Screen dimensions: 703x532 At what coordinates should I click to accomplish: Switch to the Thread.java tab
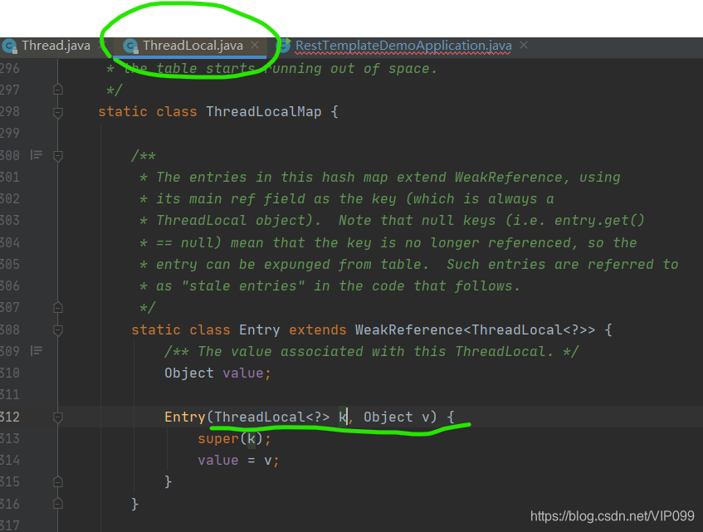tap(54, 46)
